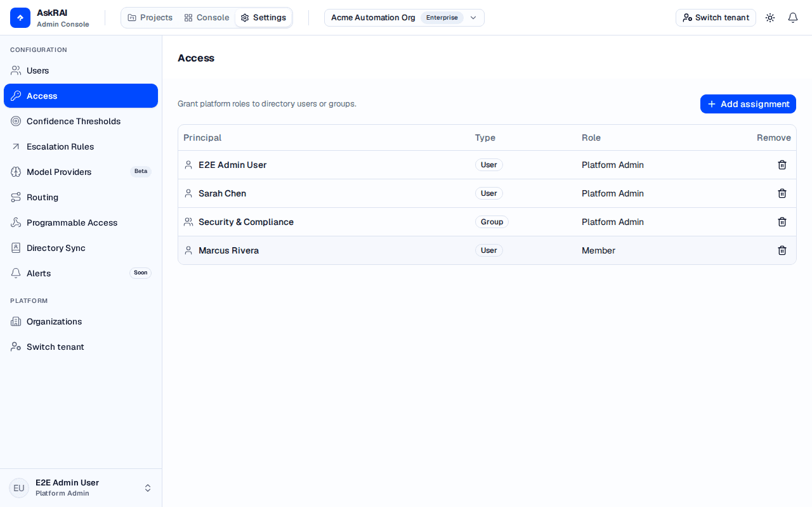Click the Remove column header
812x507 pixels.
tap(774, 138)
